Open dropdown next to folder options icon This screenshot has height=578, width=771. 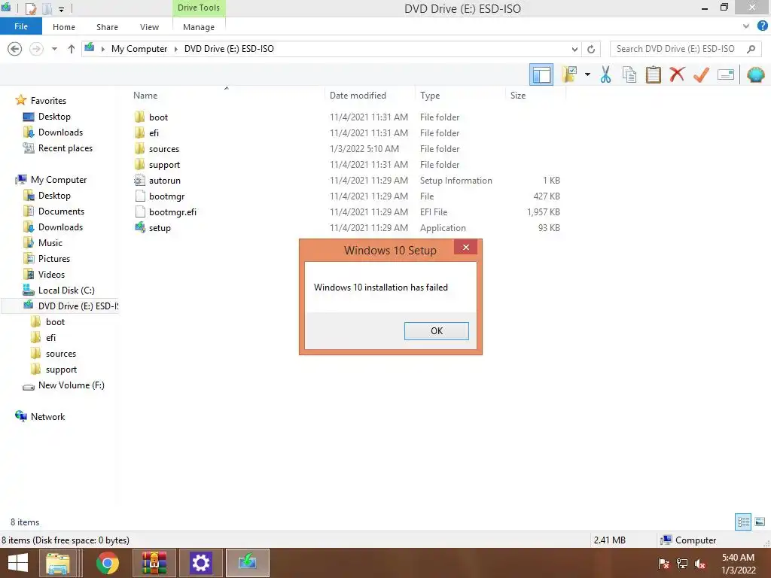pyautogui.click(x=587, y=75)
